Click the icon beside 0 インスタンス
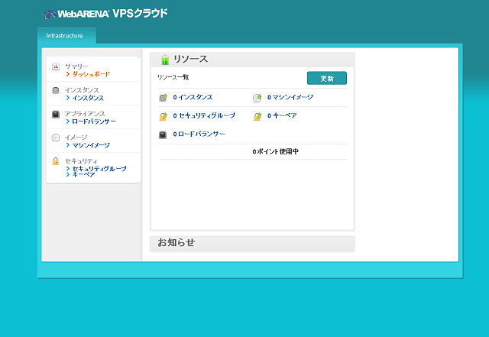489x337 pixels. 163,98
